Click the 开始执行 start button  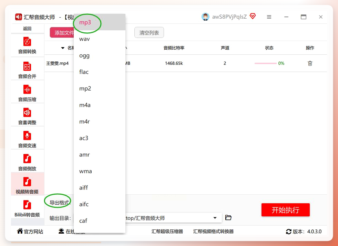(x=286, y=210)
